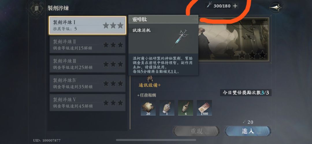312x144 pixels.
Task: Select the reward item showing 20
Action: coord(148,108)
